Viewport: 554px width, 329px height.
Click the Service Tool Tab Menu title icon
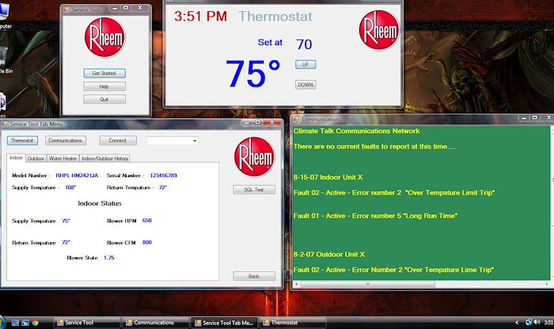[5, 124]
